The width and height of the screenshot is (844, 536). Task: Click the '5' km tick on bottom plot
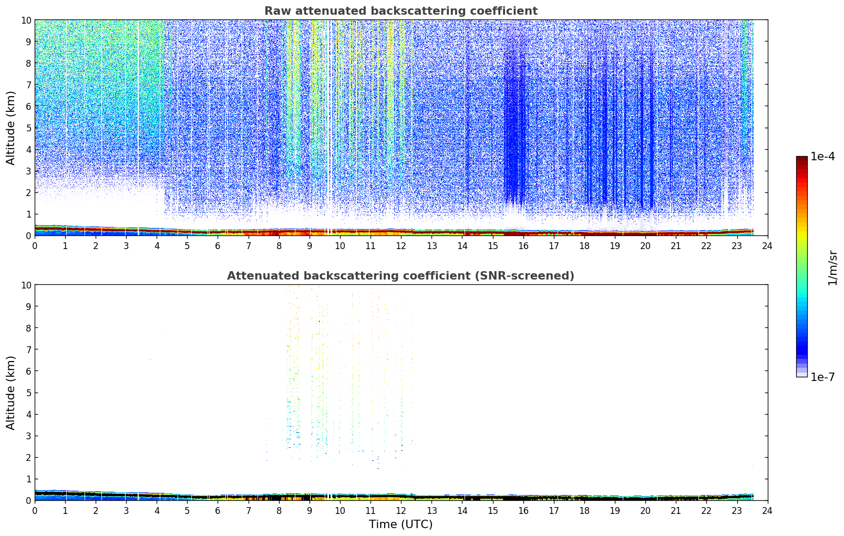pos(28,393)
